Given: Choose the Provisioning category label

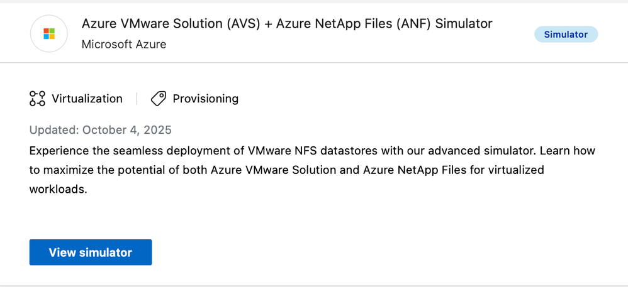Looking at the screenshot, I should tap(205, 99).
